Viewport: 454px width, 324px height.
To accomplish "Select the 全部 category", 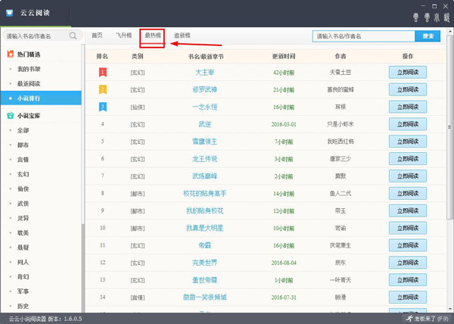I will [x=23, y=130].
